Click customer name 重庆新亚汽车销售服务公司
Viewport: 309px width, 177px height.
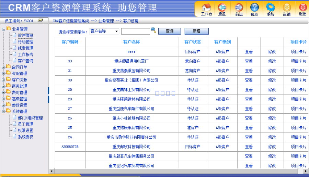pos(131,156)
